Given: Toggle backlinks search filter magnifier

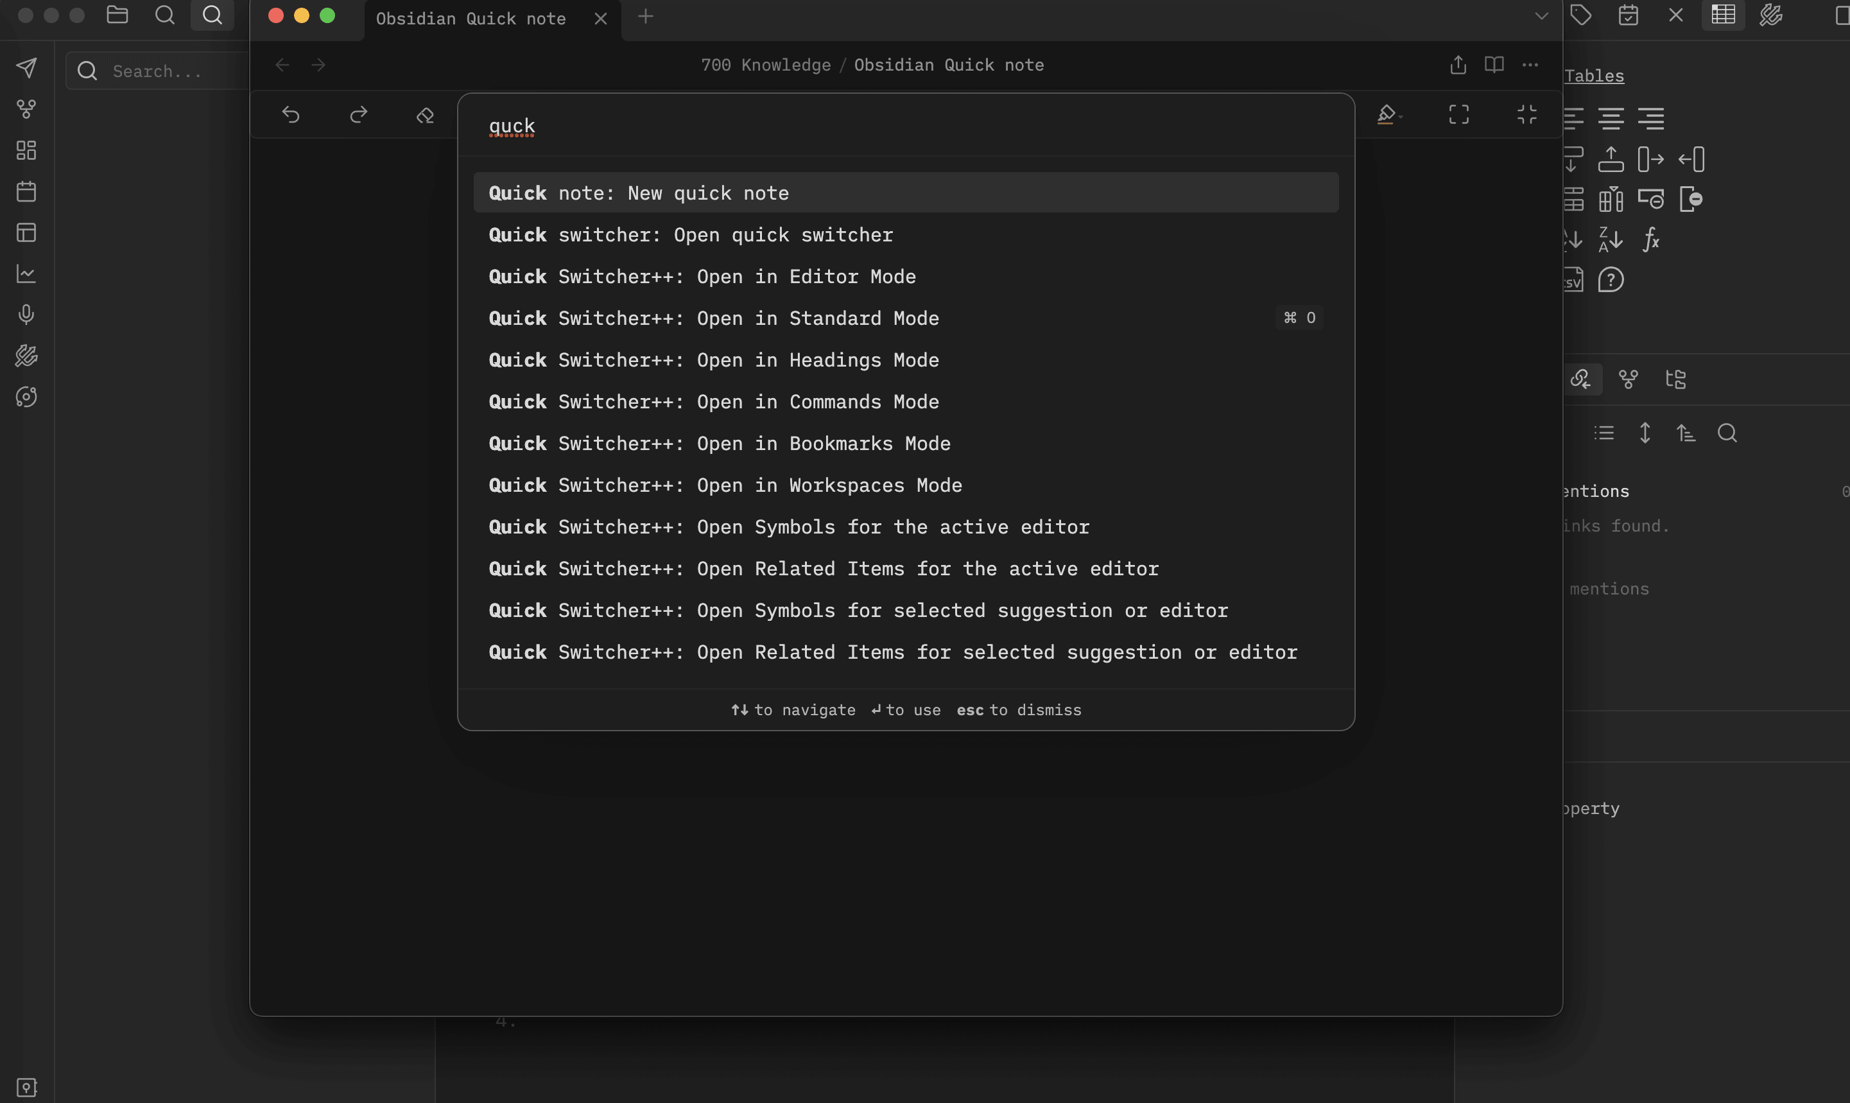Looking at the screenshot, I should (1727, 433).
